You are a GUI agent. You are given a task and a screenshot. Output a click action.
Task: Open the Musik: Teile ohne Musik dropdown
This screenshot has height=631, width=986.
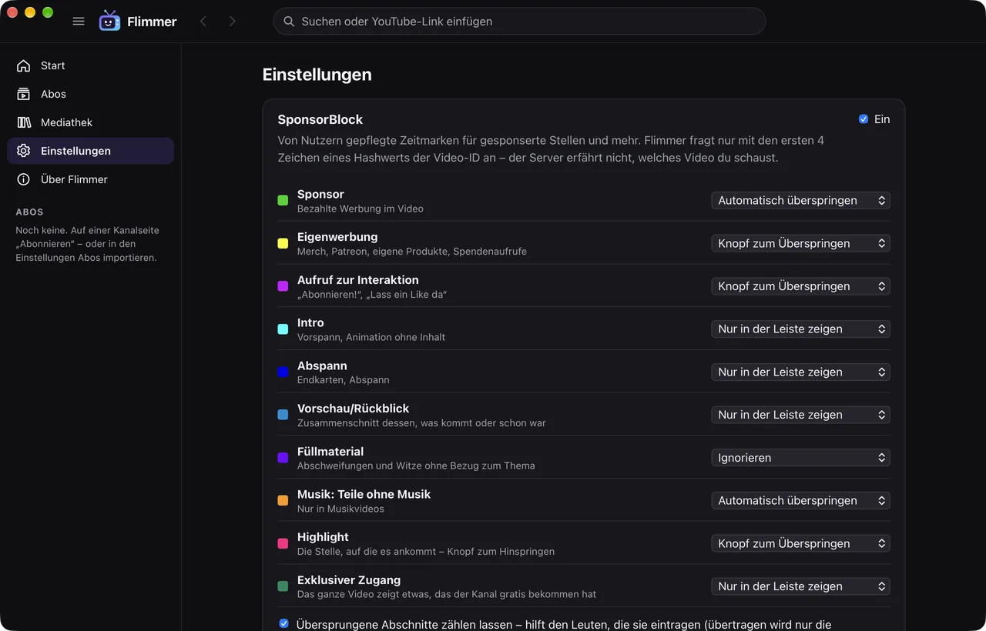click(800, 500)
